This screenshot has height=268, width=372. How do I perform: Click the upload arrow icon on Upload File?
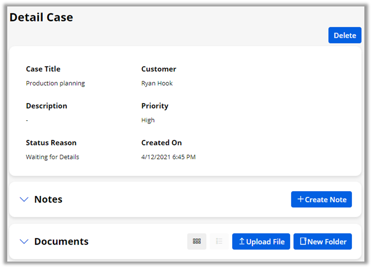(242, 241)
